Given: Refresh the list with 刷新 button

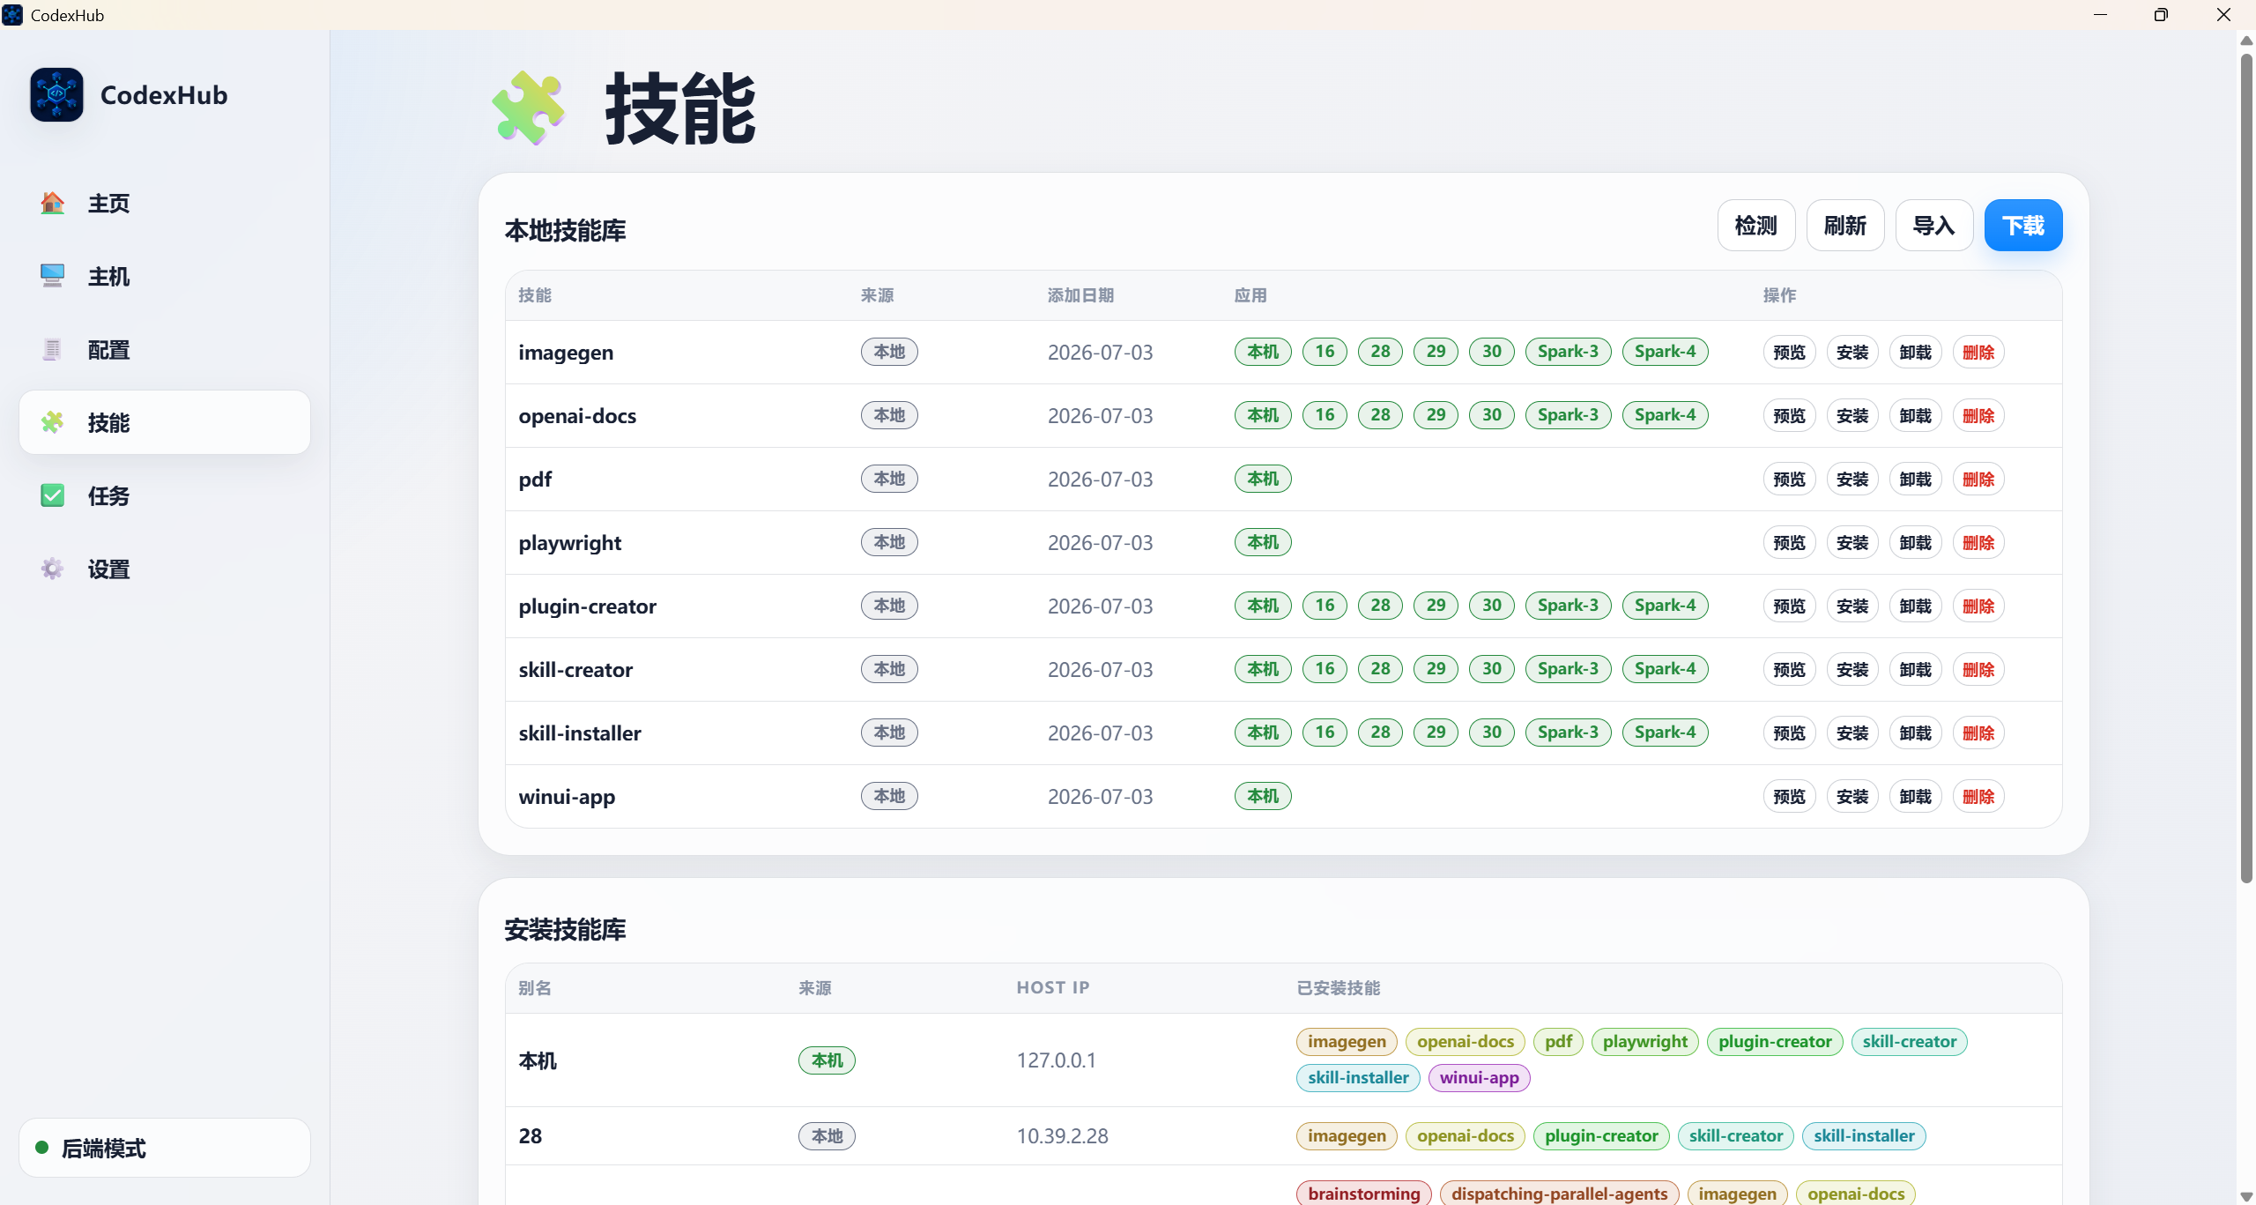Looking at the screenshot, I should coord(1845,226).
